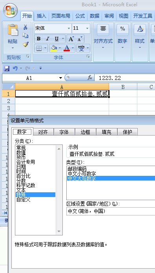The image size is (155, 273).
Task: Expand fill color dropdown arrow
Action: click(60, 48)
